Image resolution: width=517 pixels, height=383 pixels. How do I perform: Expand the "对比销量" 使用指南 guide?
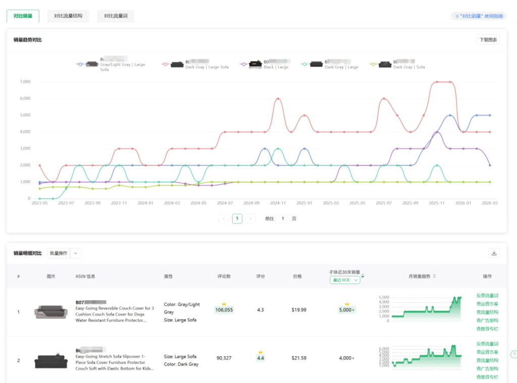[x=478, y=16]
